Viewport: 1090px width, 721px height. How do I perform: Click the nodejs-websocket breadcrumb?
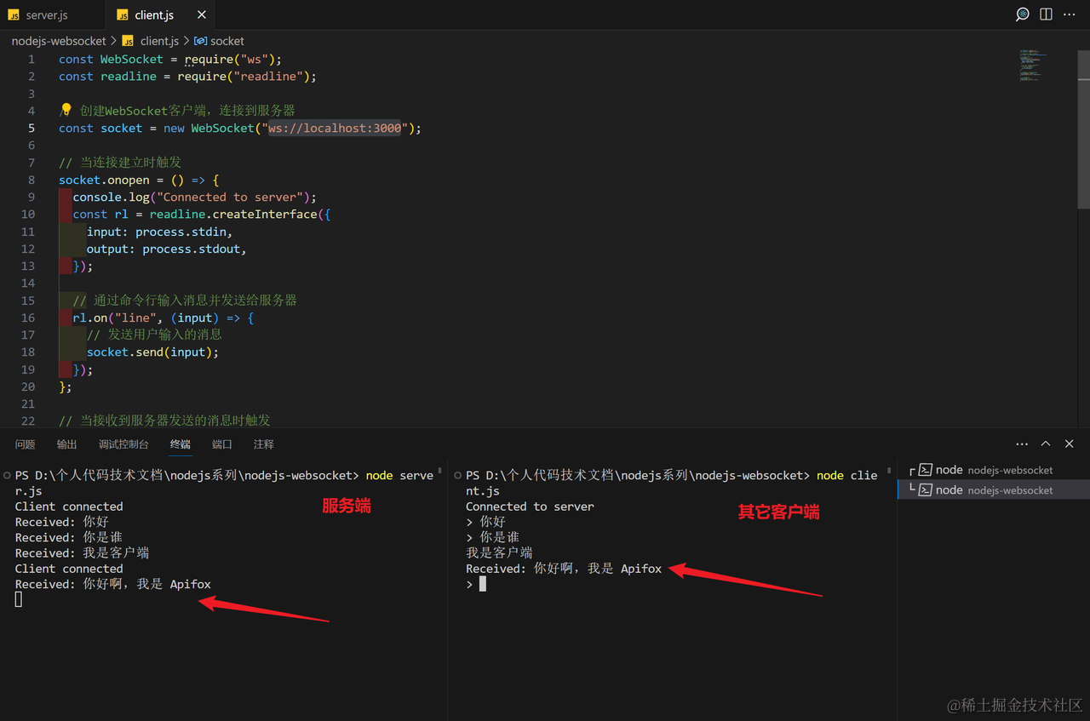[58, 41]
